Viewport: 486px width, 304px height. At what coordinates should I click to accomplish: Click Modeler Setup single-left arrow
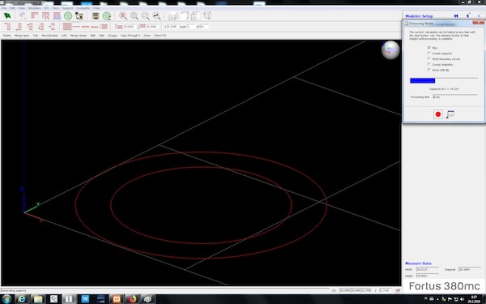click(x=468, y=16)
